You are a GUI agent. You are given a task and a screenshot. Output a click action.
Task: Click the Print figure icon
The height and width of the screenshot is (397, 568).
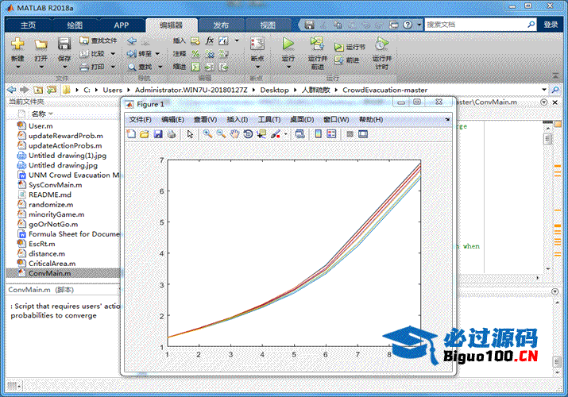click(171, 134)
